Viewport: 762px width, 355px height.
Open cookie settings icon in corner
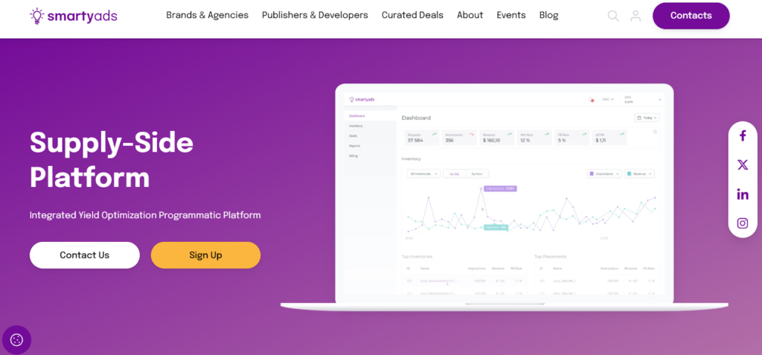pyautogui.click(x=16, y=340)
